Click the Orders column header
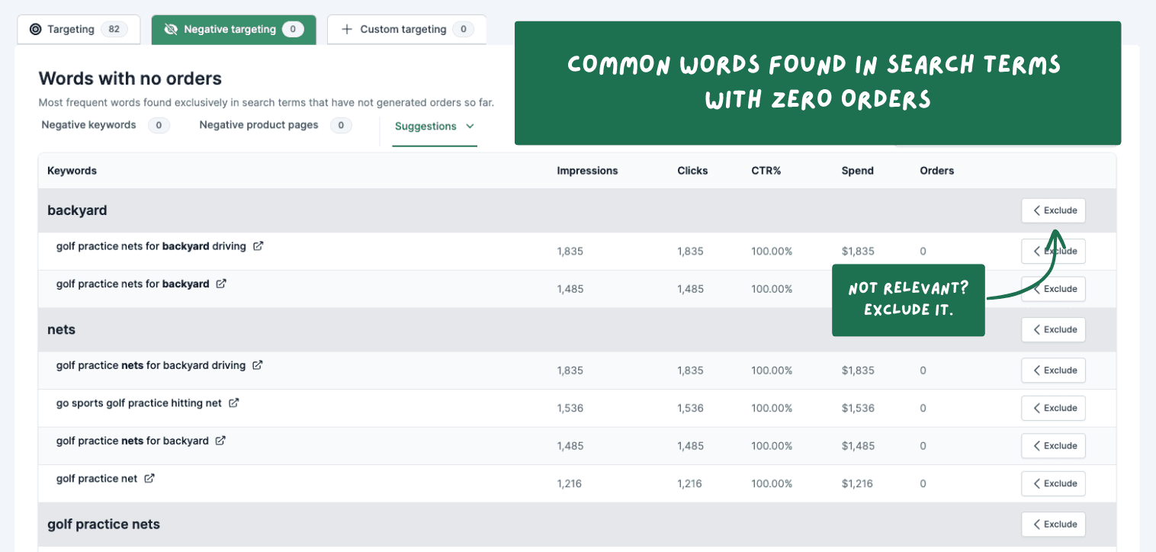The height and width of the screenshot is (552, 1156). tap(937, 171)
